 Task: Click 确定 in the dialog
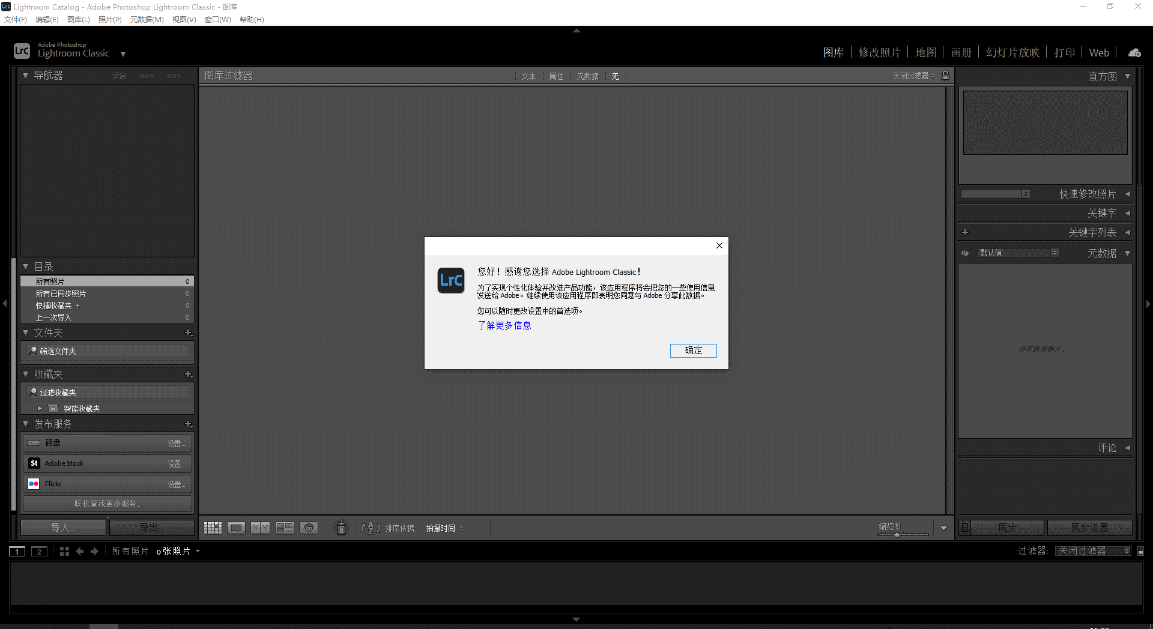(693, 351)
